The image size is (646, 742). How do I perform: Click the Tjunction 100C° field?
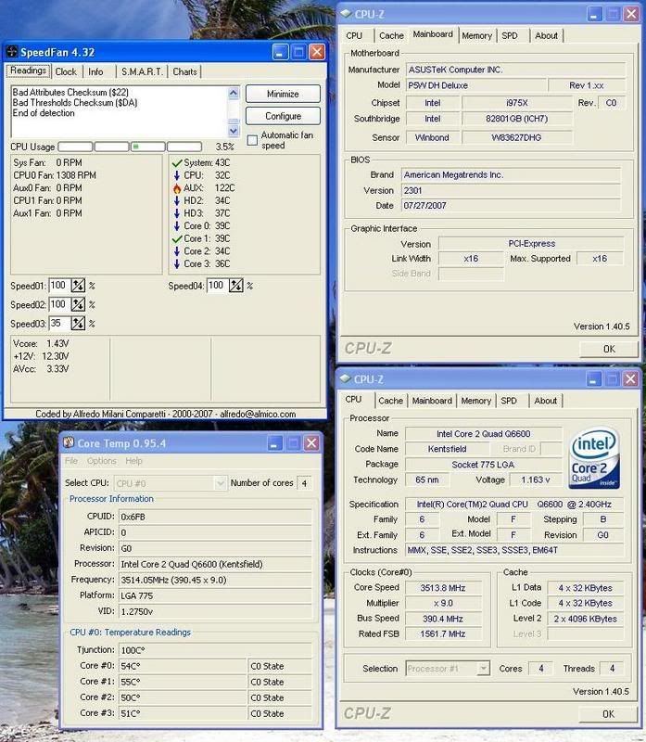[x=215, y=650]
